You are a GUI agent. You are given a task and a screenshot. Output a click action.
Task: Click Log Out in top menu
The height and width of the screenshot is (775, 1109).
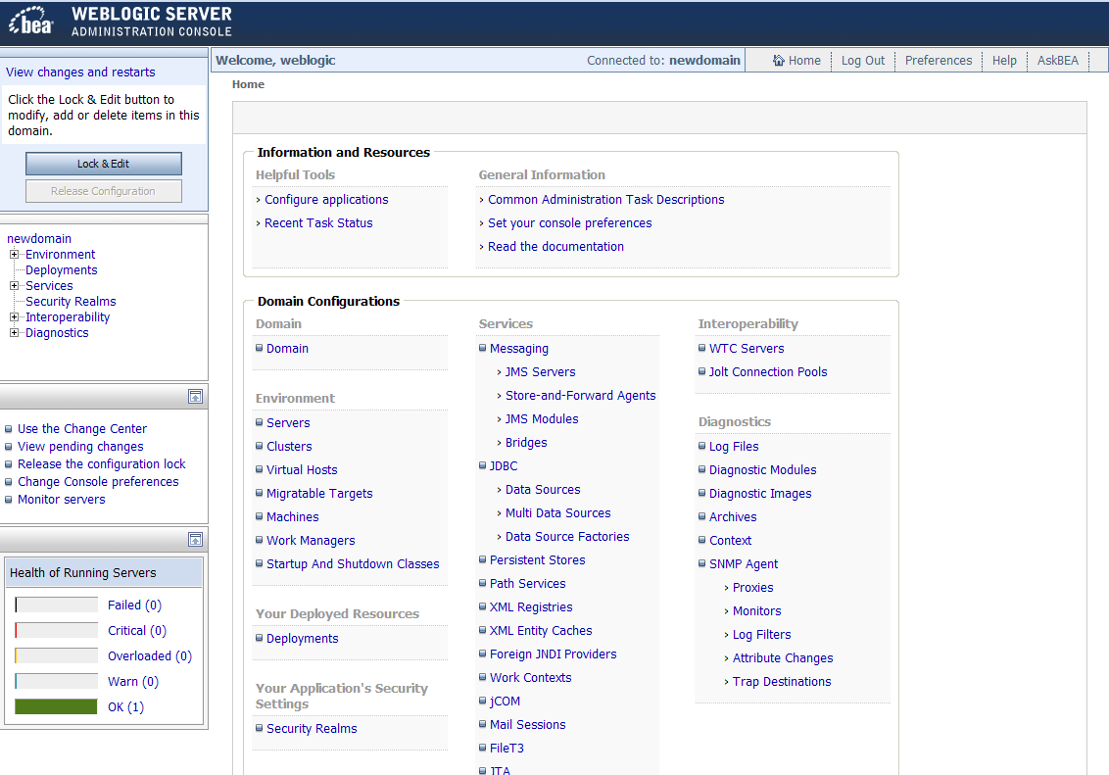tap(863, 61)
